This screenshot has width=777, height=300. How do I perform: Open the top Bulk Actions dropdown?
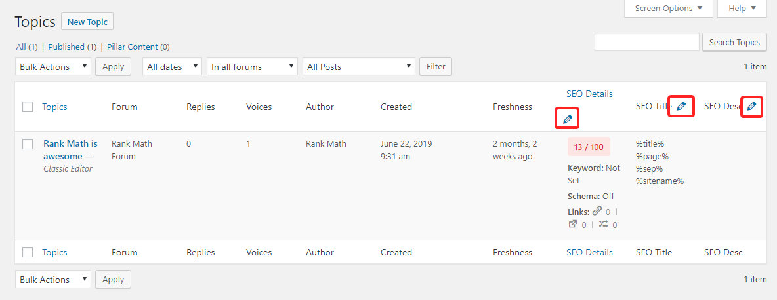(53, 67)
